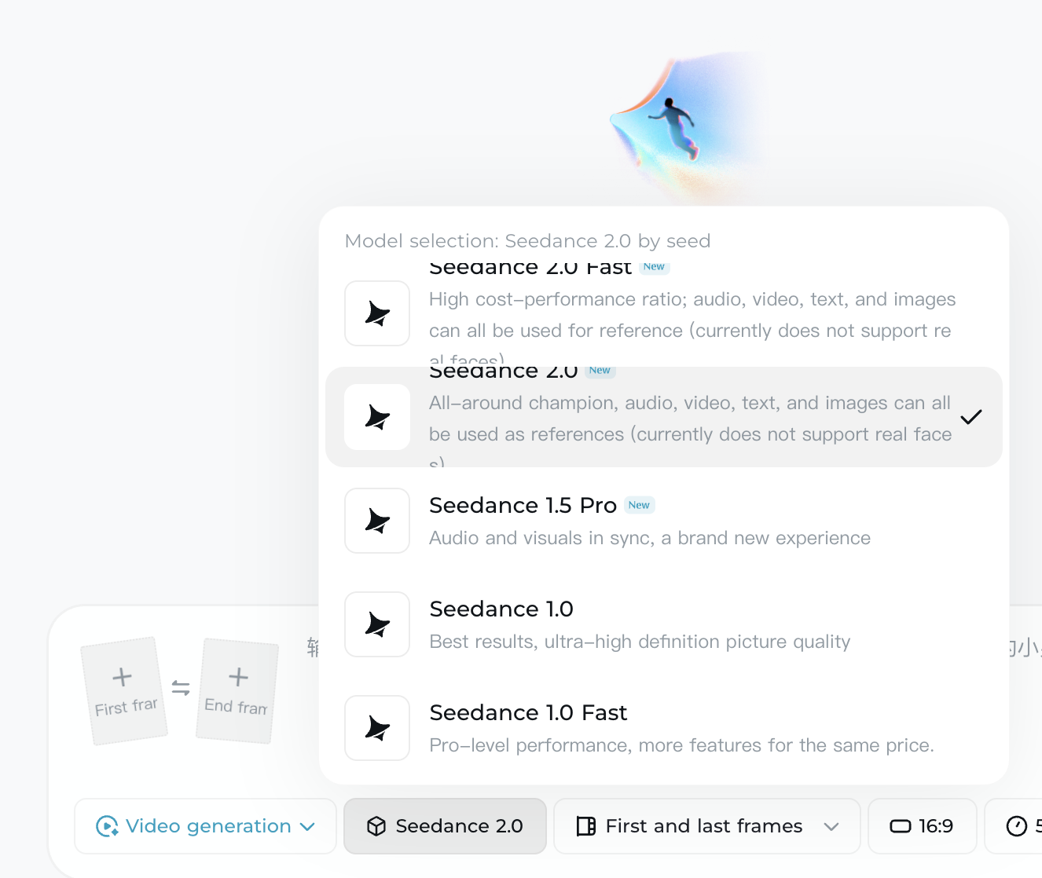Toggle the Seedance 2.0 model selector button
Viewport: 1042px width, 878px height.
446,826
